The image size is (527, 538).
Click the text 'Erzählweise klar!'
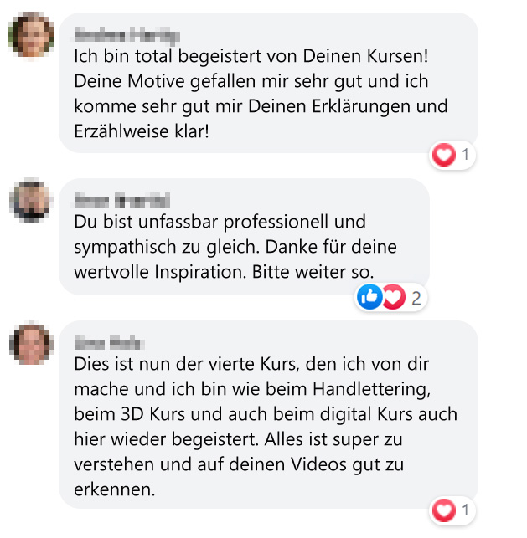(142, 131)
